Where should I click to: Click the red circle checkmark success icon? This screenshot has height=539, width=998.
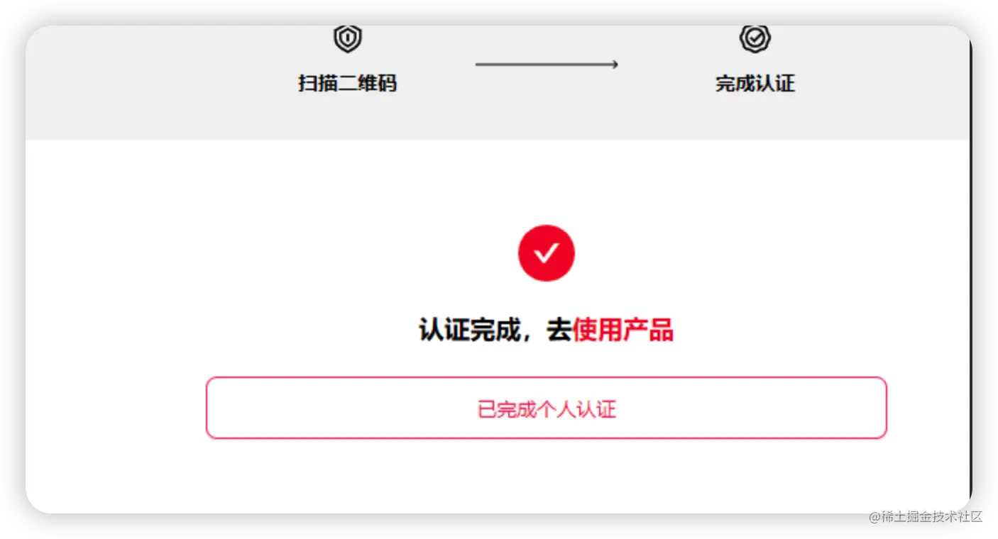coord(546,253)
